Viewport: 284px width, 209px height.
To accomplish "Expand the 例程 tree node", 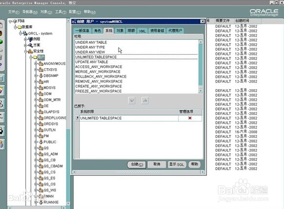I will pos(25,39).
